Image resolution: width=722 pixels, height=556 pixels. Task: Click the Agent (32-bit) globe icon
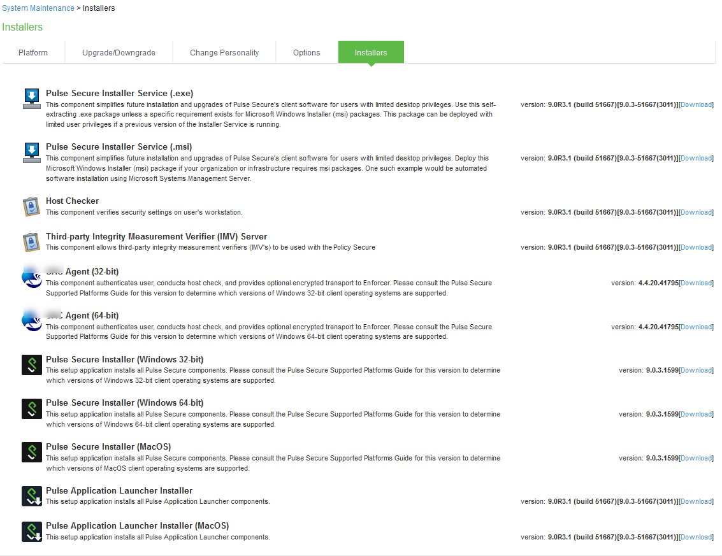coord(31,278)
